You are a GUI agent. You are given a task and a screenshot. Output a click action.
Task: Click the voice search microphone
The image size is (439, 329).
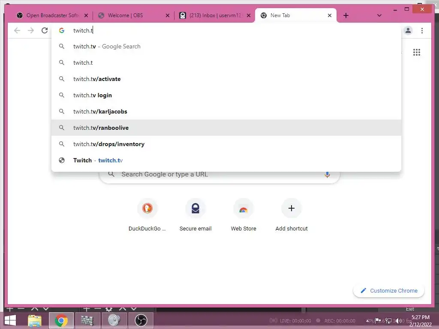click(327, 175)
